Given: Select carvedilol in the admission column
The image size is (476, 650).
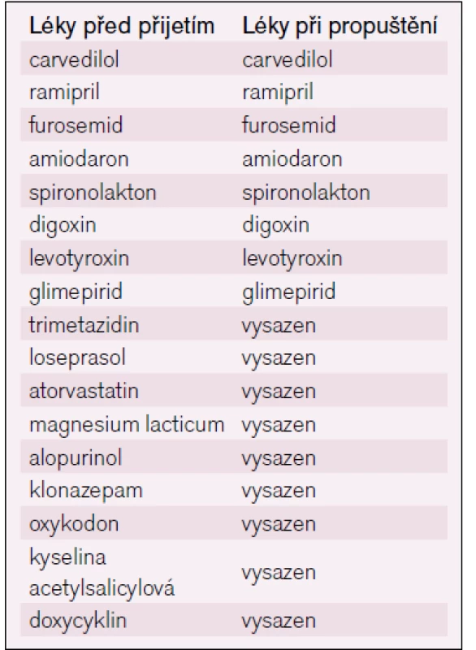Looking at the screenshot, I should [x=74, y=59].
